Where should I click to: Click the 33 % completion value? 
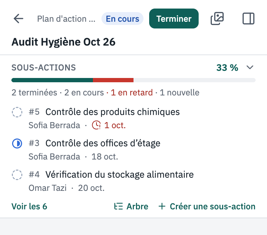click(227, 68)
